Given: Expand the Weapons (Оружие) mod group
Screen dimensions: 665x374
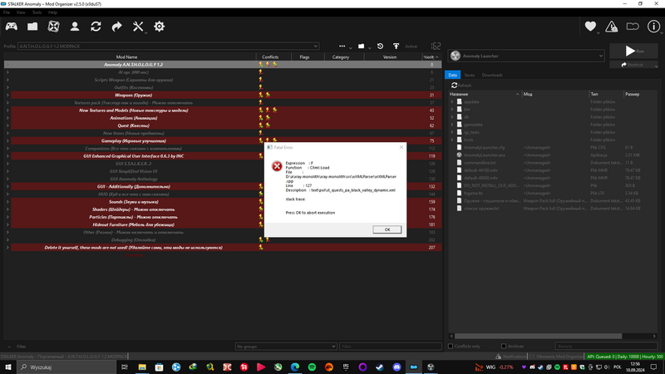Looking at the screenshot, I should (x=7, y=95).
